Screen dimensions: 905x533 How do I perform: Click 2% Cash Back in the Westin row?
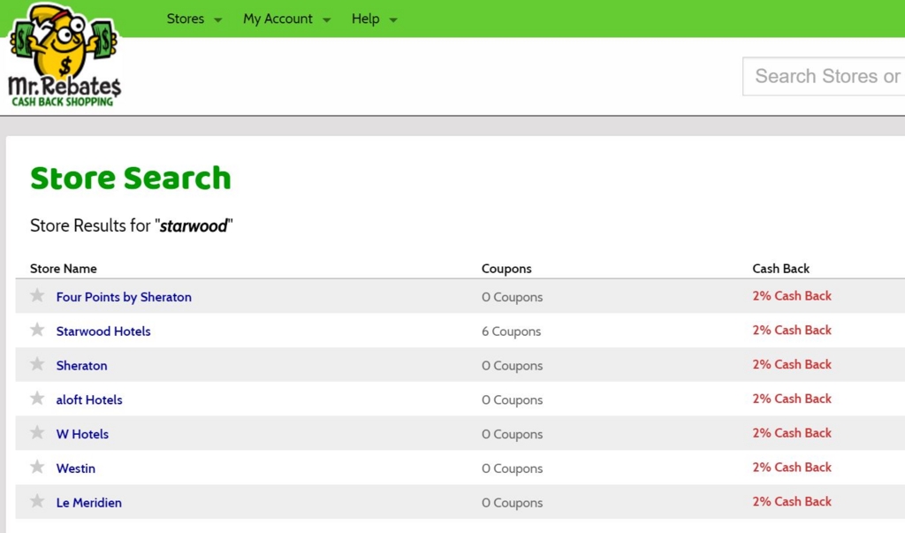pos(792,468)
